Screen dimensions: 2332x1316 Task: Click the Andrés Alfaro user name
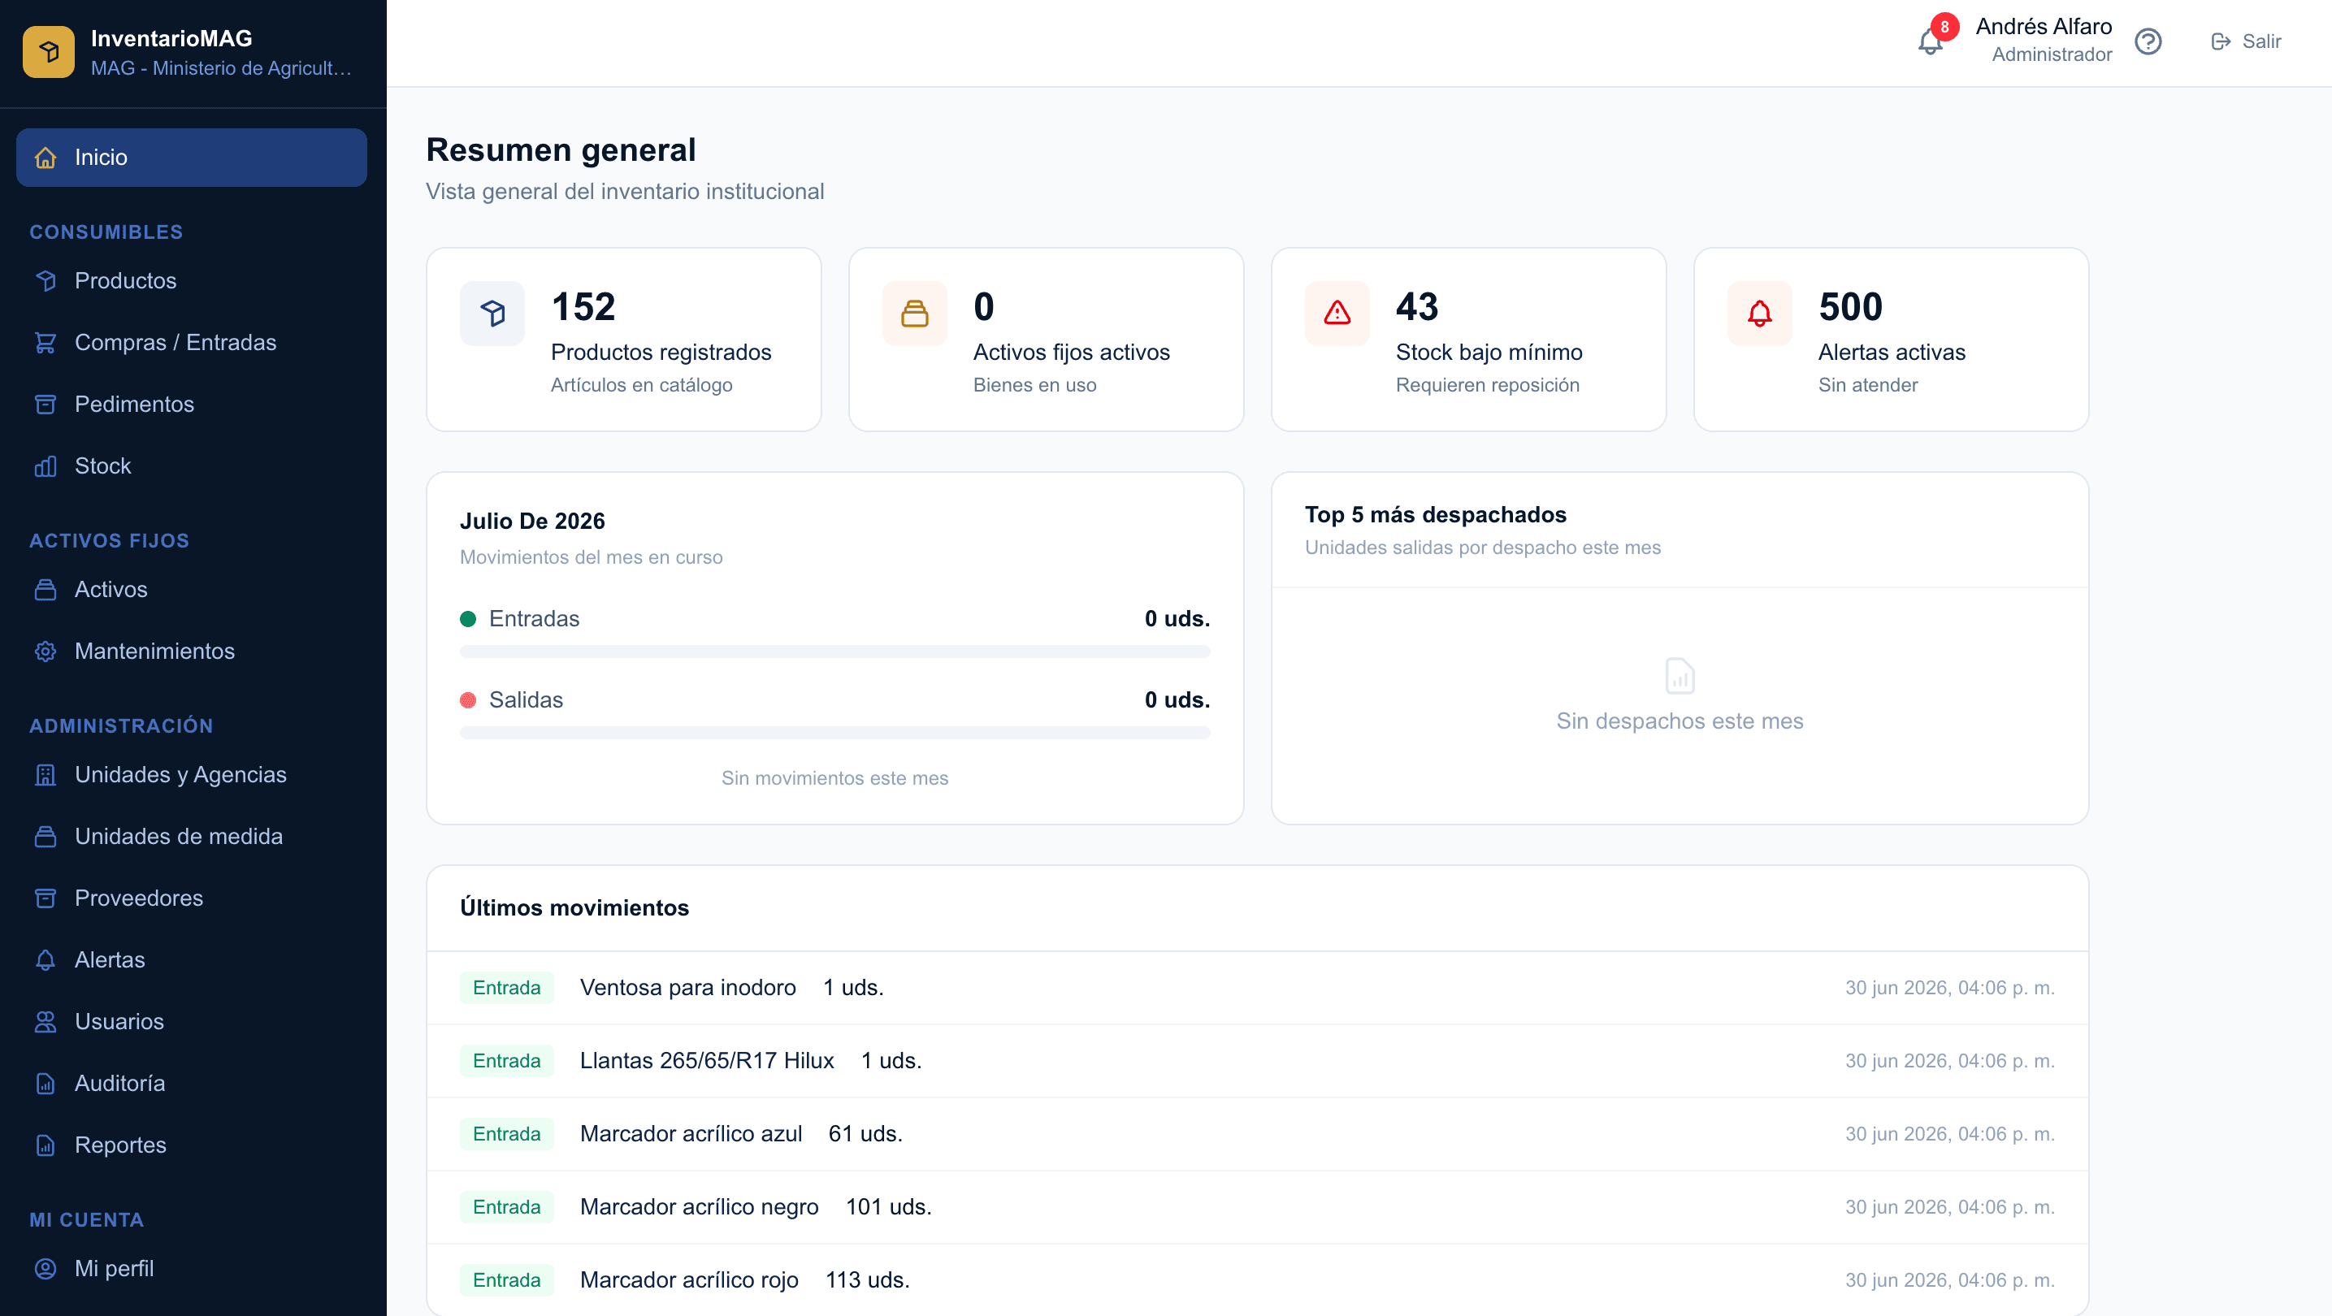[x=2044, y=26]
